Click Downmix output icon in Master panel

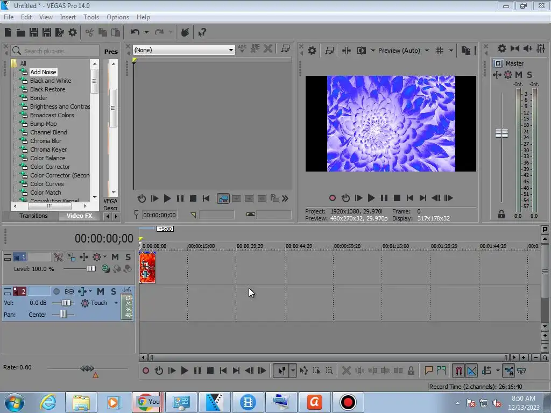515,48
